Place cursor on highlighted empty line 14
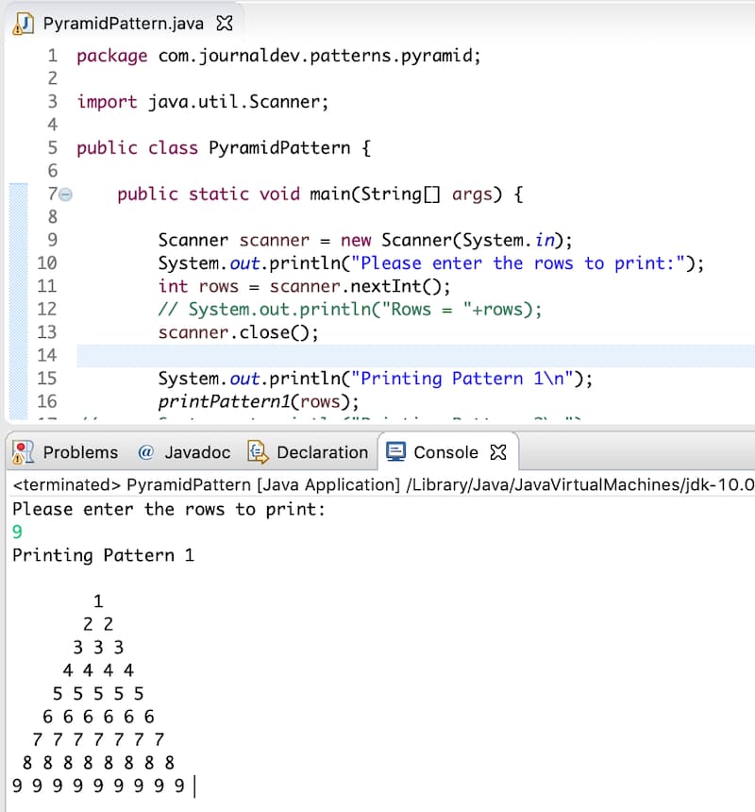 coord(415,355)
